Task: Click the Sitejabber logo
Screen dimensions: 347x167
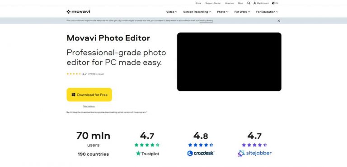Action: pos(254,153)
